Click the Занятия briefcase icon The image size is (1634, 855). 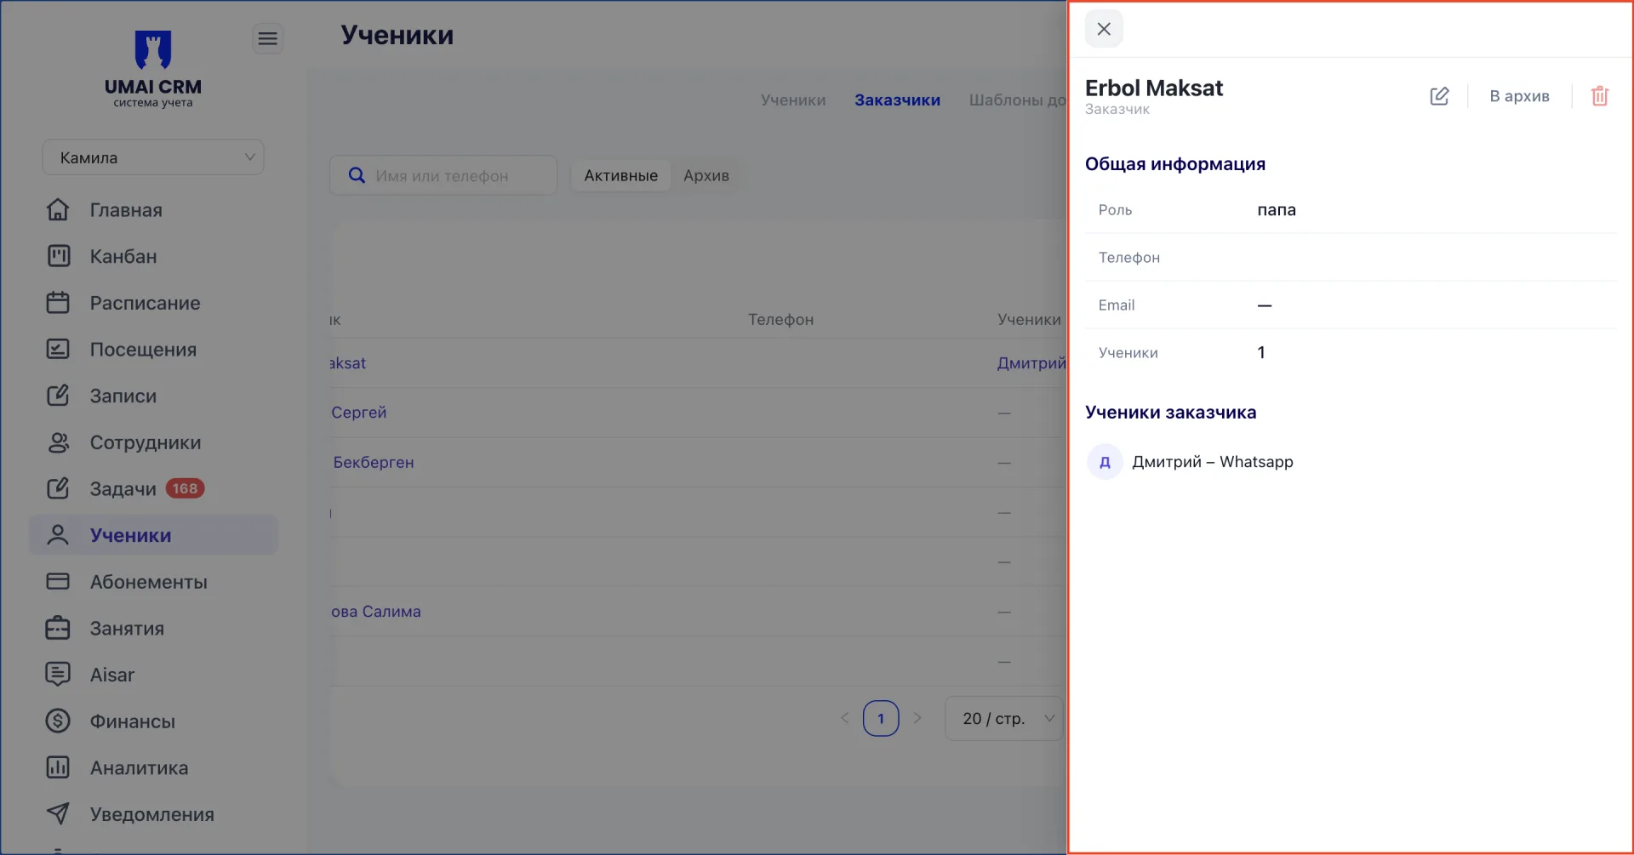pyautogui.click(x=58, y=628)
